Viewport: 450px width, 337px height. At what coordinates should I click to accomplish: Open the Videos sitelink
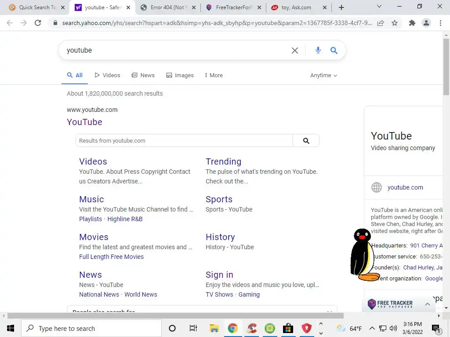click(x=93, y=161)
